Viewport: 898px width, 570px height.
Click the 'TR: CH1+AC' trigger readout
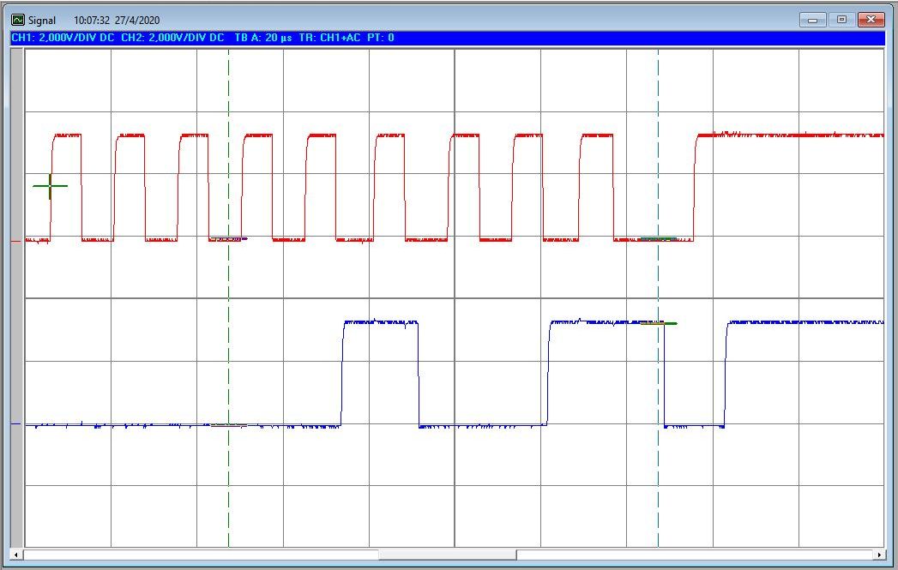[x=329, y=38]
